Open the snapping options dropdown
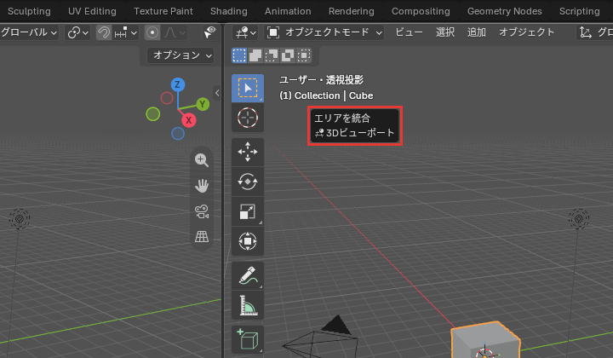Image resolution: width=613 pixels, height=358 pixels. click(125, 33)
